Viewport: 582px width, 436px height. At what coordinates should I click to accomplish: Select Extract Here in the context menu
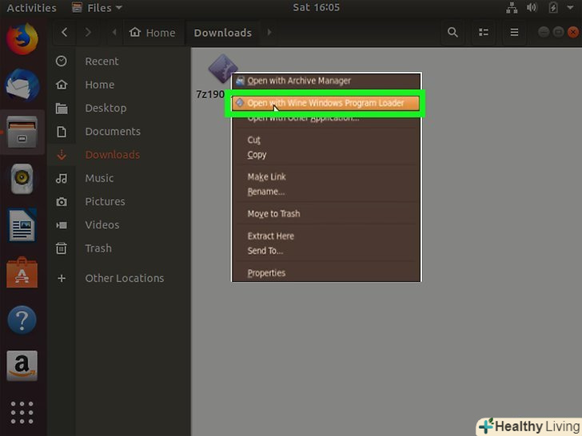pos(326,236)
